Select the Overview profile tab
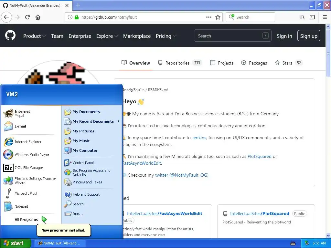 pos(136,63)
